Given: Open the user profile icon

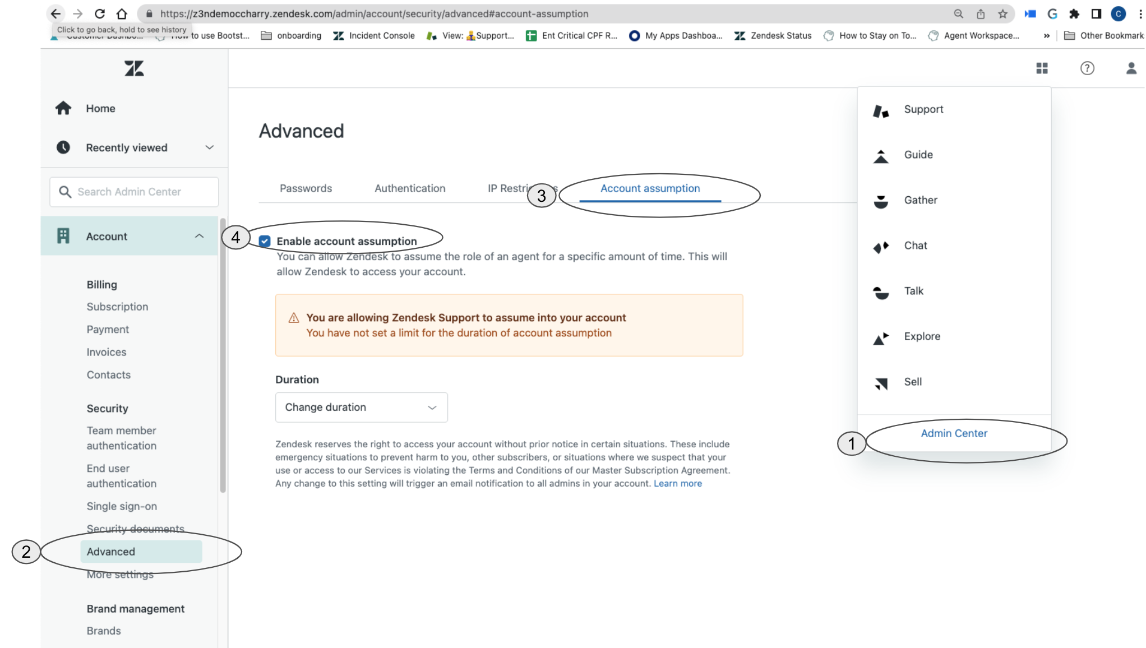Looking at the screenshot, I should (1131, 68).
